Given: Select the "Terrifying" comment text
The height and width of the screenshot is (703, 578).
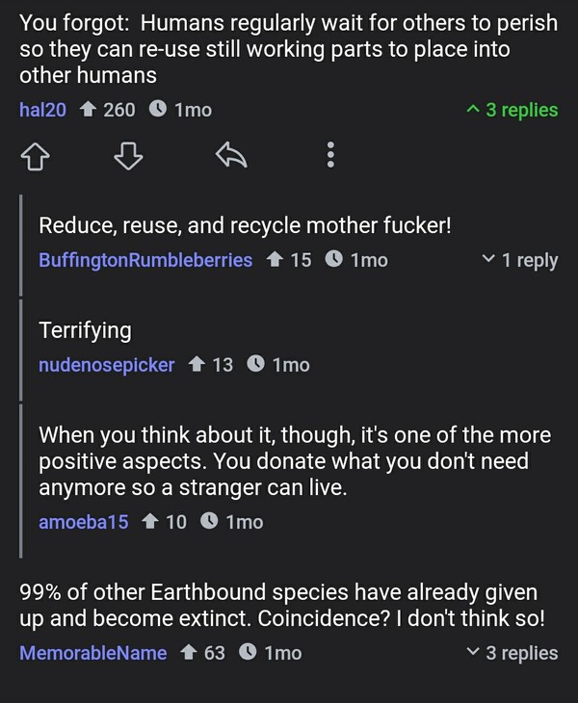Looking at the screenshot, I should coord(85,330).
